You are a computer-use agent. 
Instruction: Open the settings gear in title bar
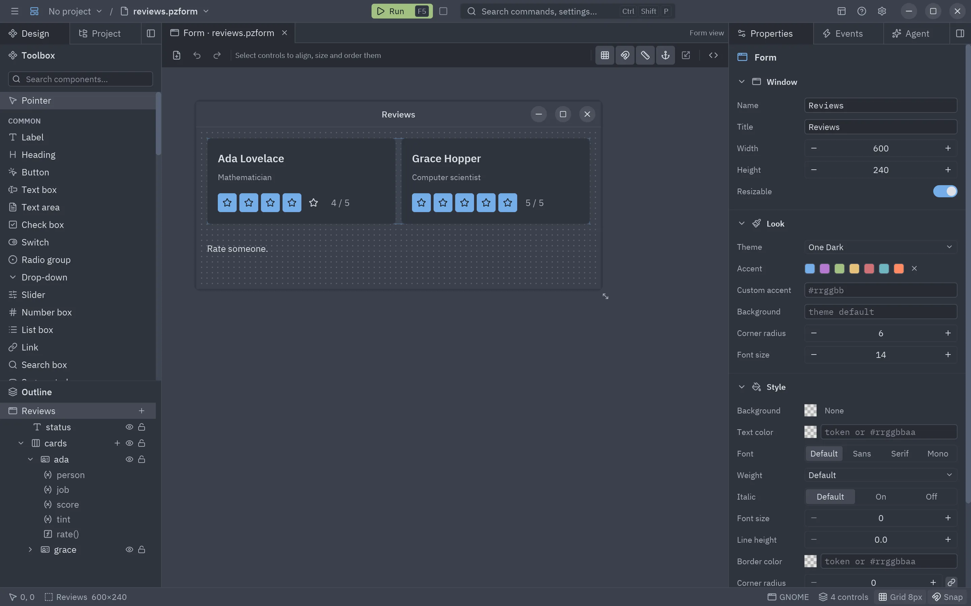882,11
